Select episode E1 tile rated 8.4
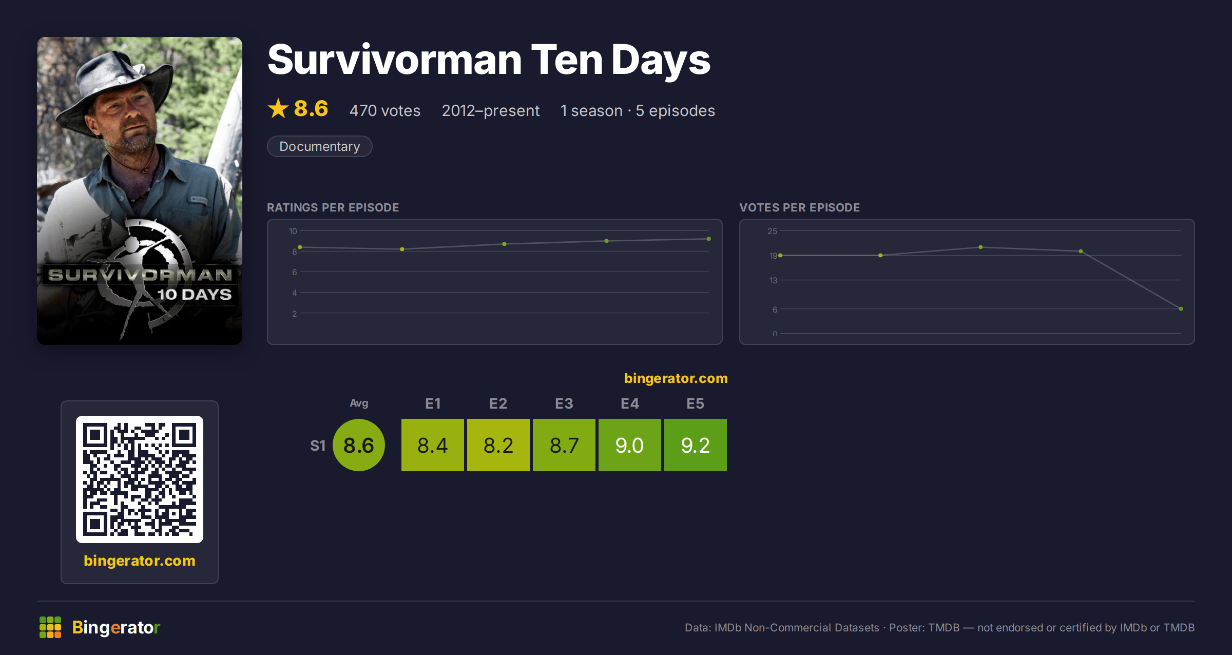This screenshot has width=1232, height=655. point(433,445)
